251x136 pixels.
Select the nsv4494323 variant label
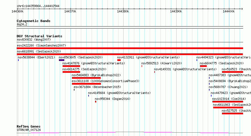click(224, 57)
